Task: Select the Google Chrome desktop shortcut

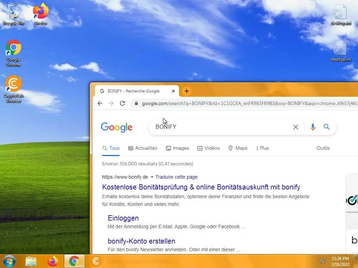Action: pos(14,53)
